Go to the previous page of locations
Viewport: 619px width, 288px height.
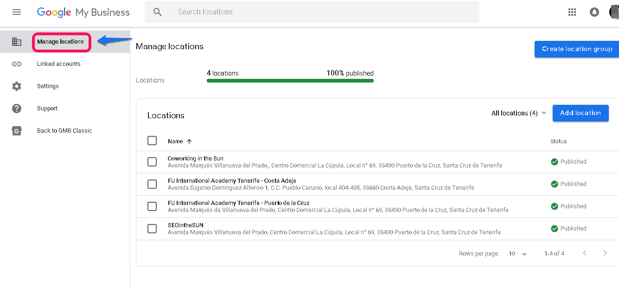585,253
